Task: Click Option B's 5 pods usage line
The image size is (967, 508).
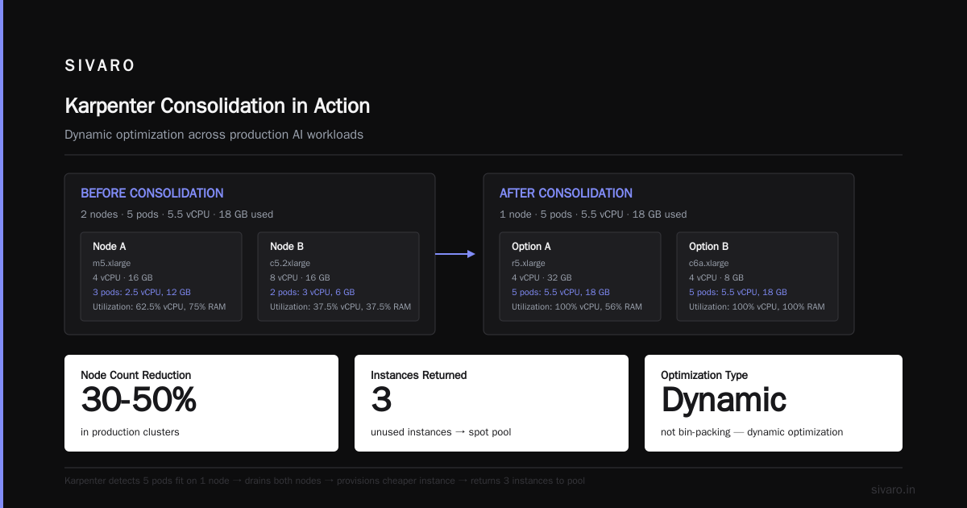Action: (738, 292)
